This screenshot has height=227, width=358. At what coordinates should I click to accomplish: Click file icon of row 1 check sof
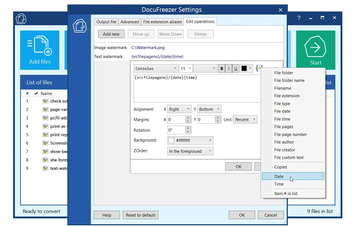pyautogui.click(x=45, y=101)
